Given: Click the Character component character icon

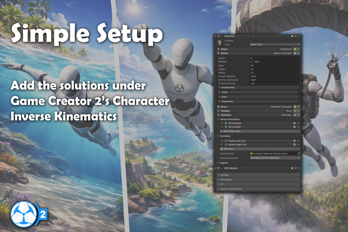Looking at the screenshot, I should click(219, 36).
